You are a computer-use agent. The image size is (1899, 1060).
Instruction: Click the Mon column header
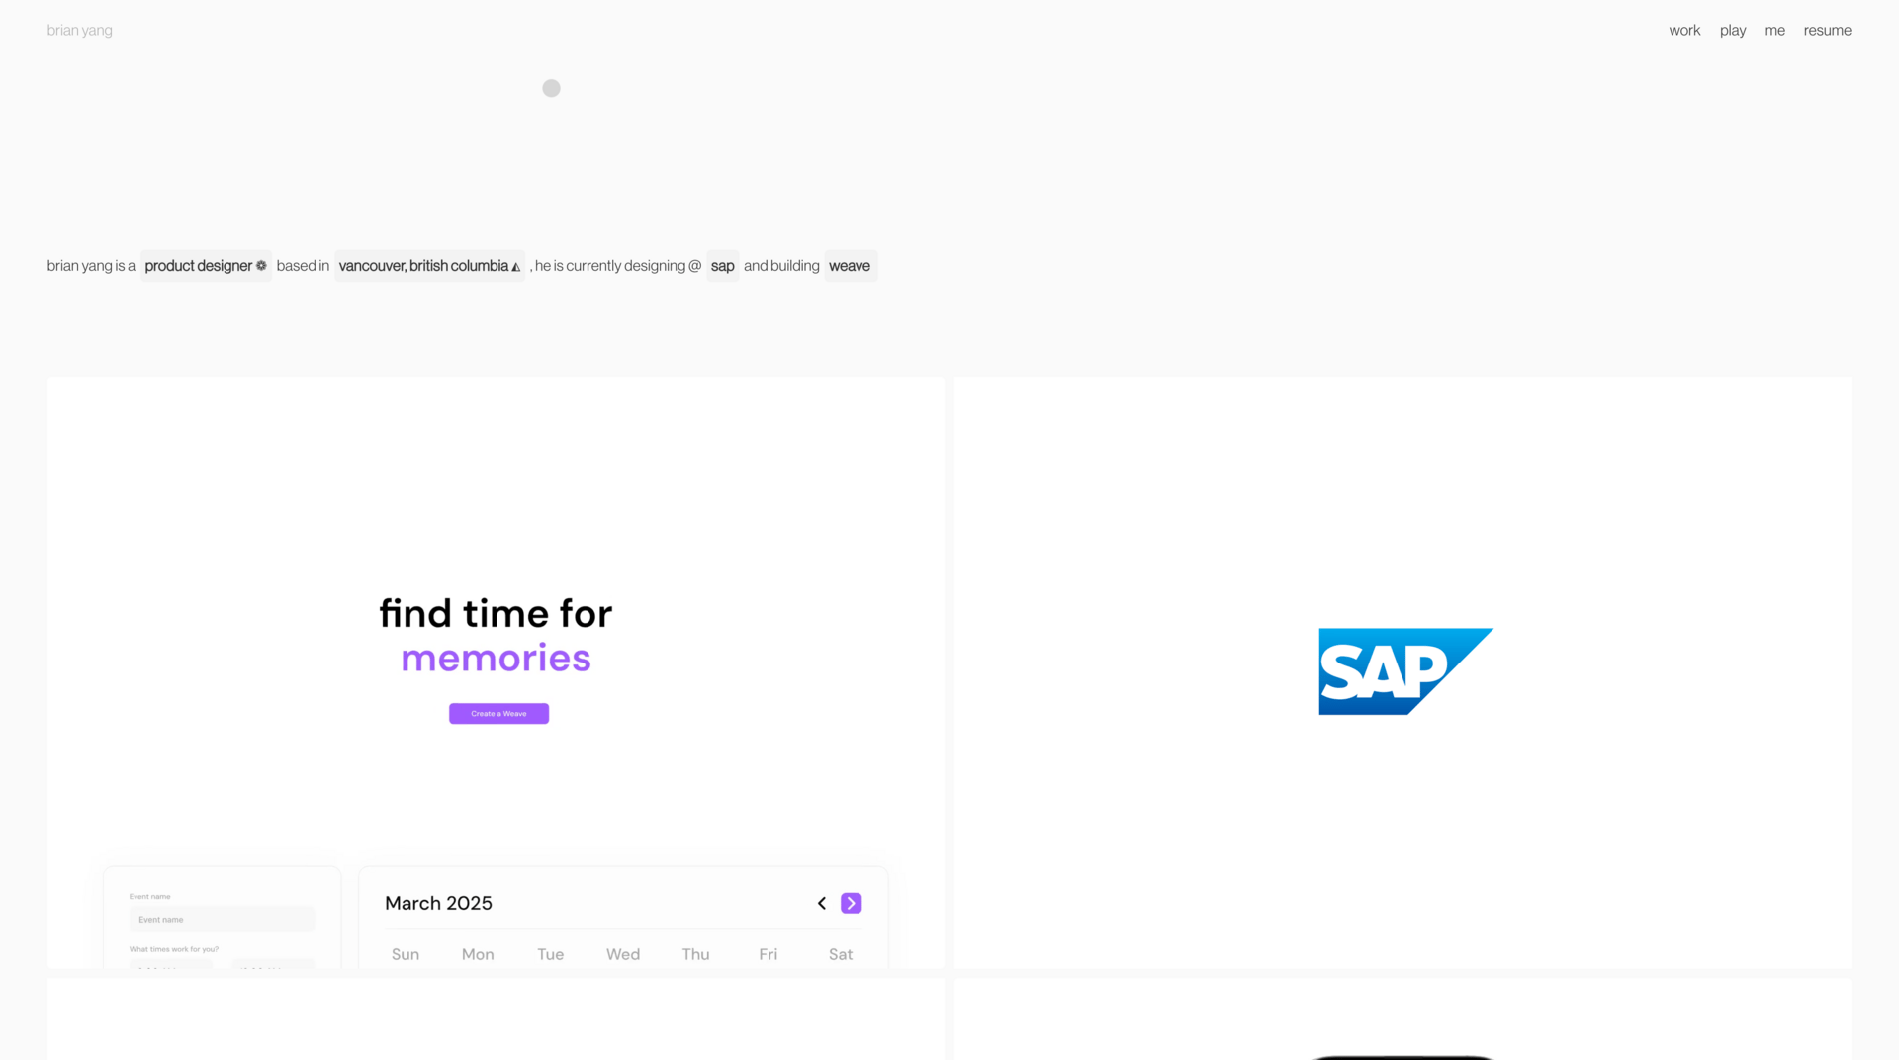click(478, 954)
